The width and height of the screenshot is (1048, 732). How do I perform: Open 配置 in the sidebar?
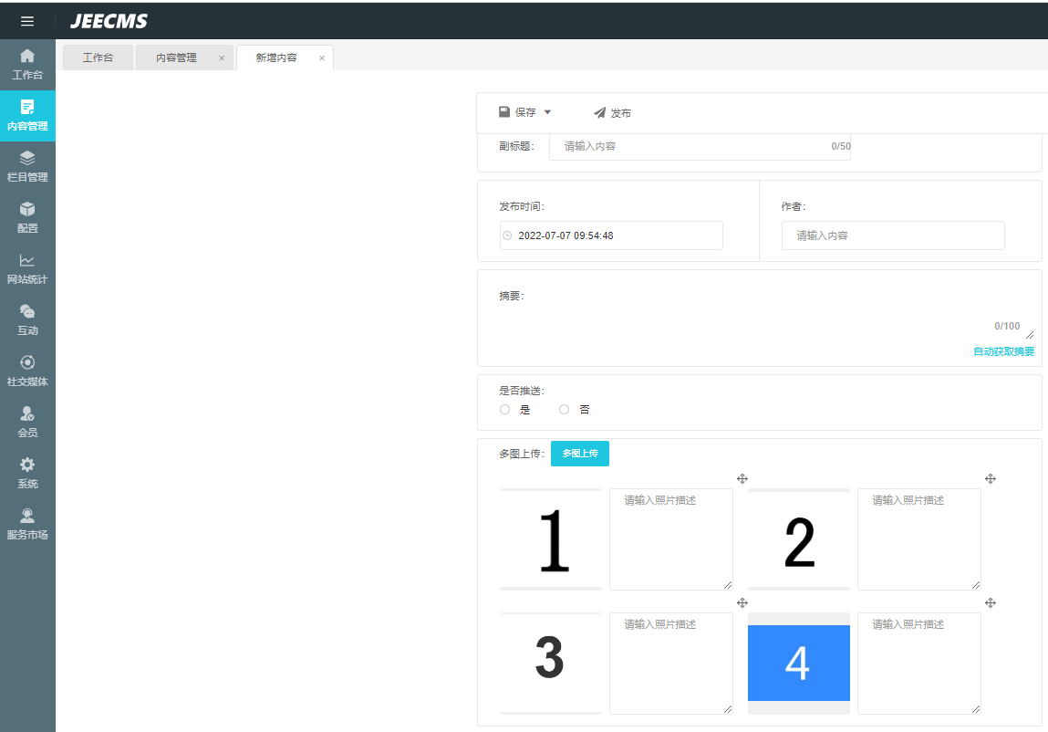[x=27, y=218]
